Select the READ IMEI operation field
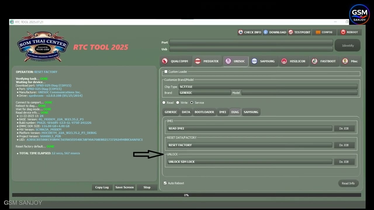Image resolution: width=374 pixels, height=210 pixels. pyautogui.click(x=250, y=128)
